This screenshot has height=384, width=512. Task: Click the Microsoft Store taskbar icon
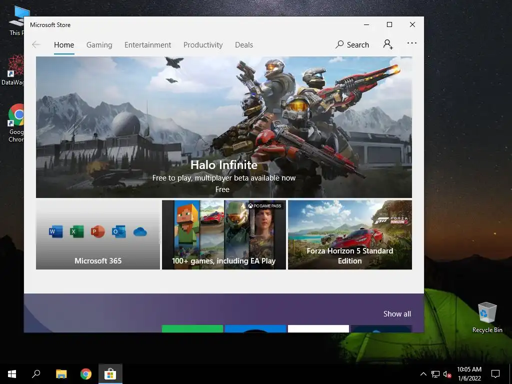(110, 374)
